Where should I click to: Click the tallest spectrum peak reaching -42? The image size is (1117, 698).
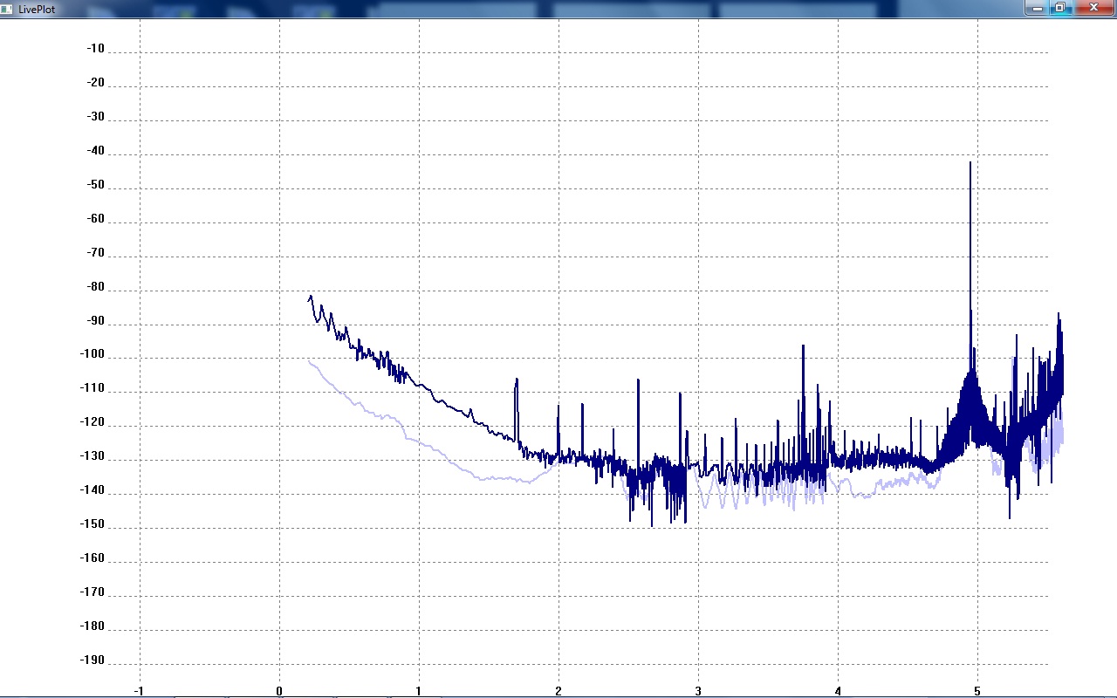tap(970, 163)
